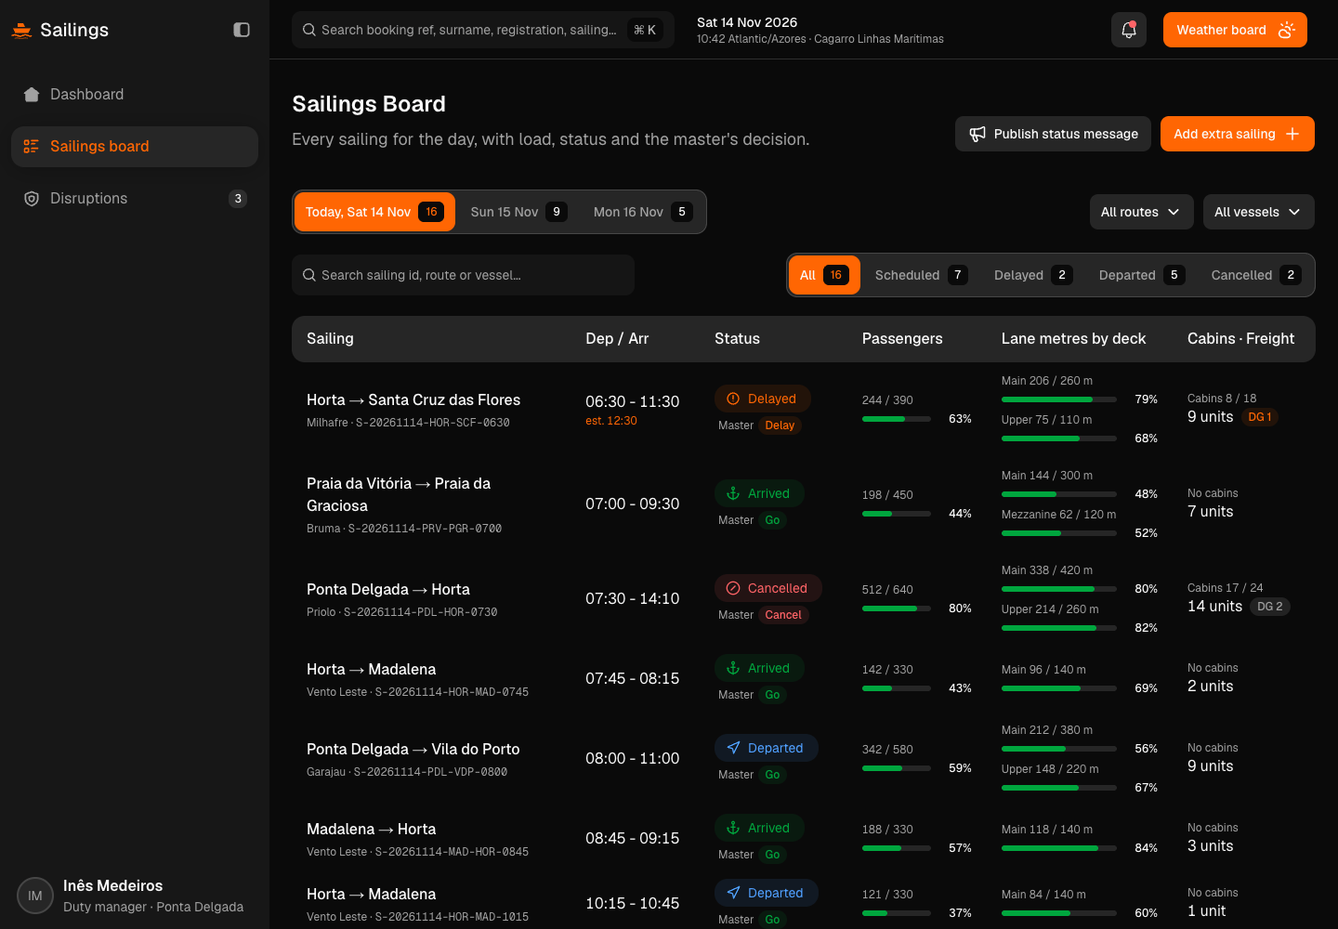Image resolution: width=1338 pixels, height=929 pixels.
Task: Click the IM user avatar
Action: click(35, 896)
